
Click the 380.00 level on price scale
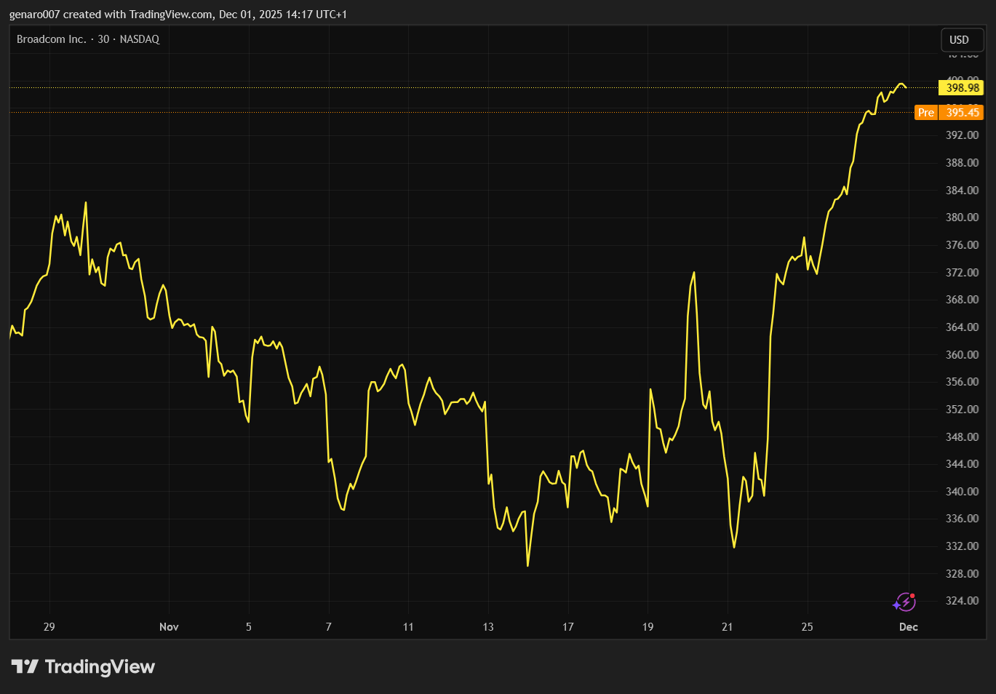click(962, 218)
